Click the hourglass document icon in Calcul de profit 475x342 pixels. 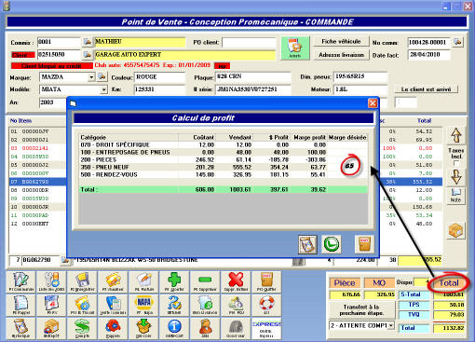pyautogui.click(x=307, y=244)
